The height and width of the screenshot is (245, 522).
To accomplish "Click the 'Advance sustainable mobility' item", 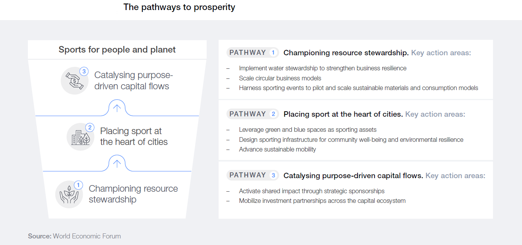I will pyautogui.click(x=277, y=149).
